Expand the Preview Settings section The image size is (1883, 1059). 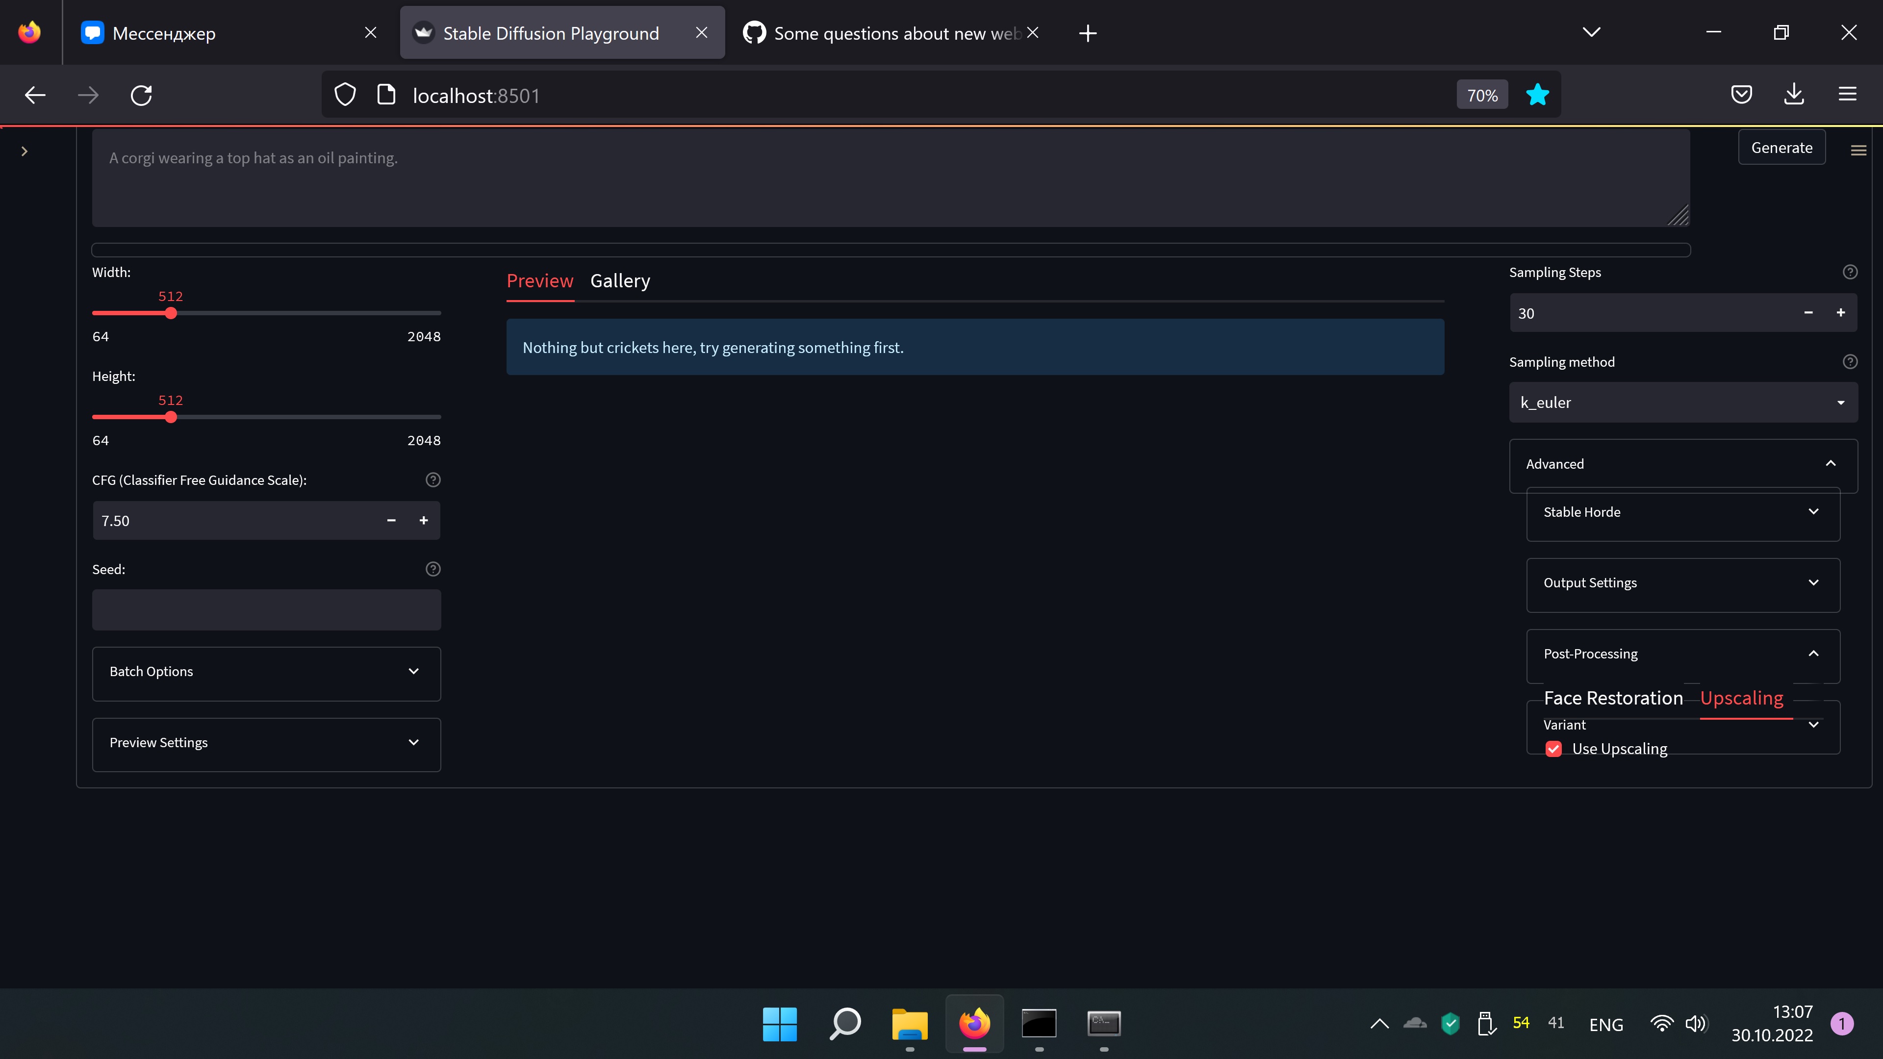266,743
